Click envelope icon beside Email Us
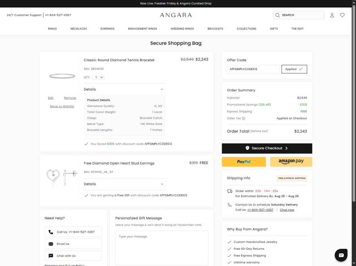356x266 pixels. [x=51, y=244]
